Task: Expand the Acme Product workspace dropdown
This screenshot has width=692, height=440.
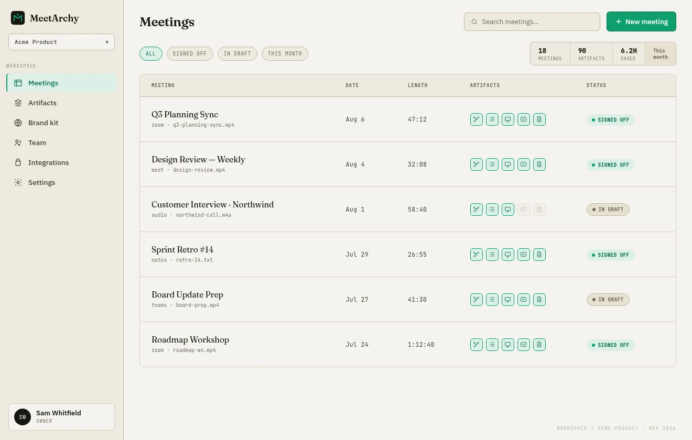Action: (x=61, y=42)
